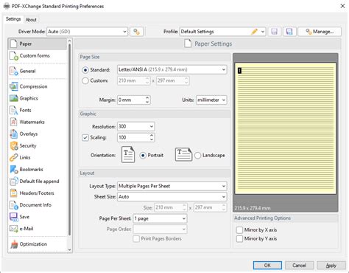Click the pencil edit profile icon
349x273 pixels.
(254, 32)
